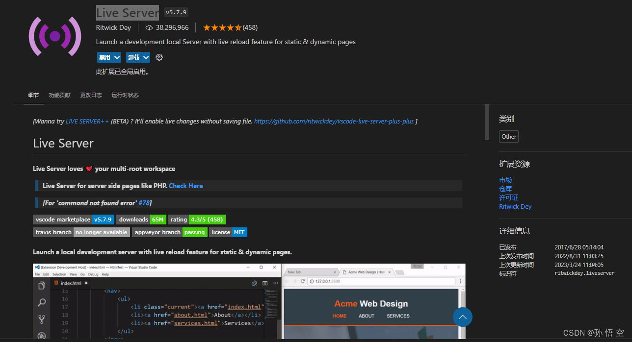632x342 pixels.
Task: Open the extension settings gear icon
Action: (x=159, y=57)
